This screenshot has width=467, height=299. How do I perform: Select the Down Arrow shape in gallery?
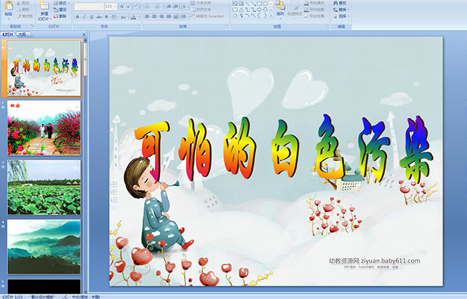tap(266, 10)
